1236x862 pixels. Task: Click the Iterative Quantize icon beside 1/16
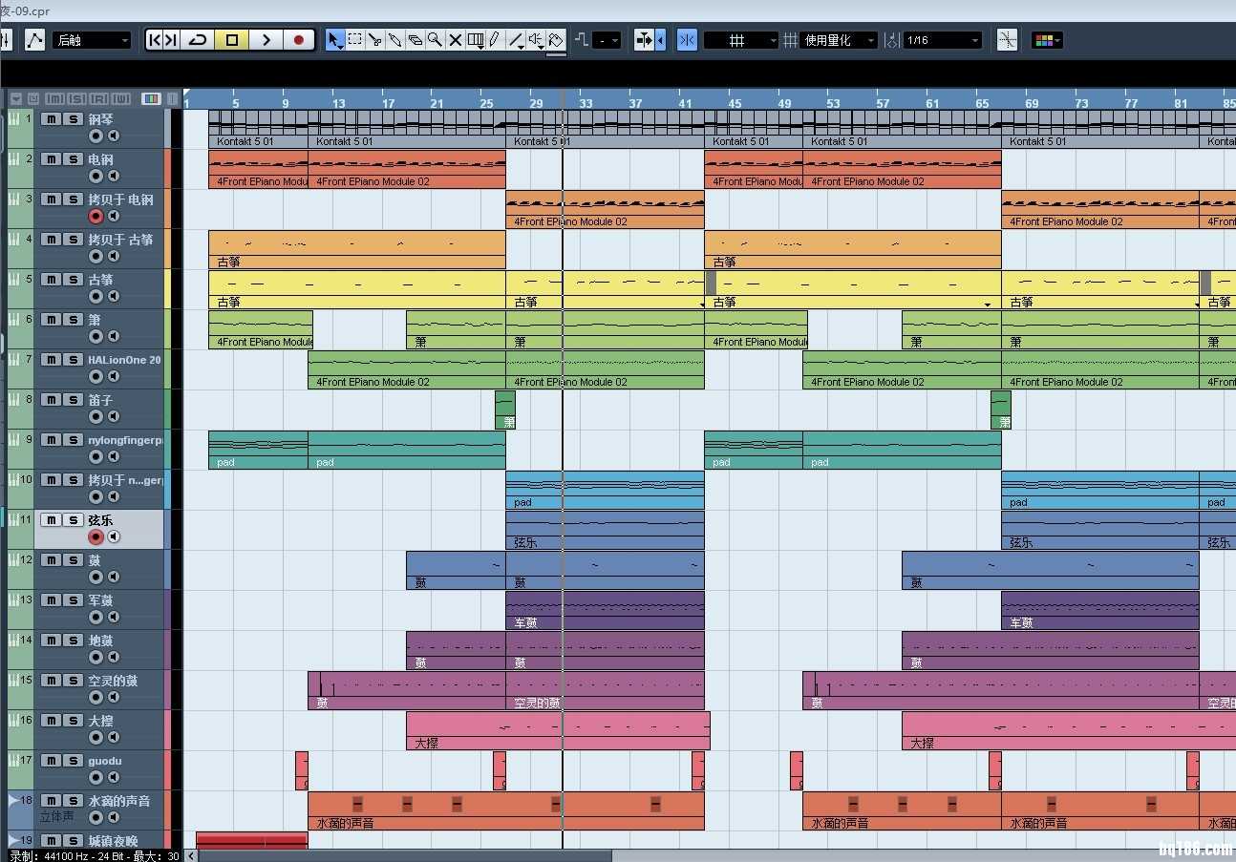click(x=891, y=40)
